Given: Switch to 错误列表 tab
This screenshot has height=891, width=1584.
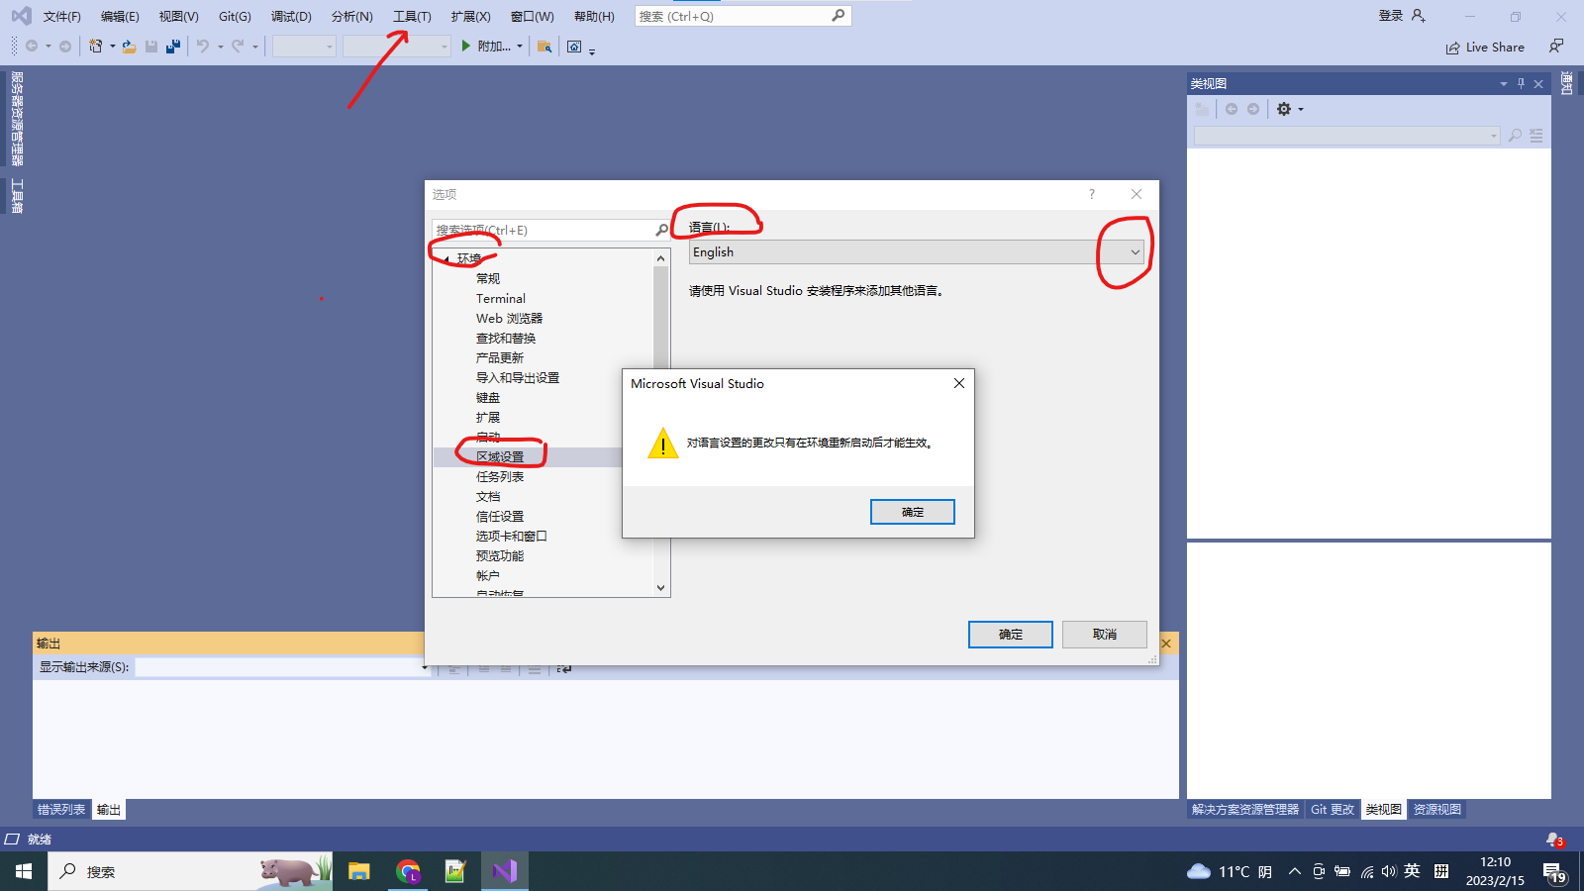Looking at the screenshot, I should click(61, 810).
